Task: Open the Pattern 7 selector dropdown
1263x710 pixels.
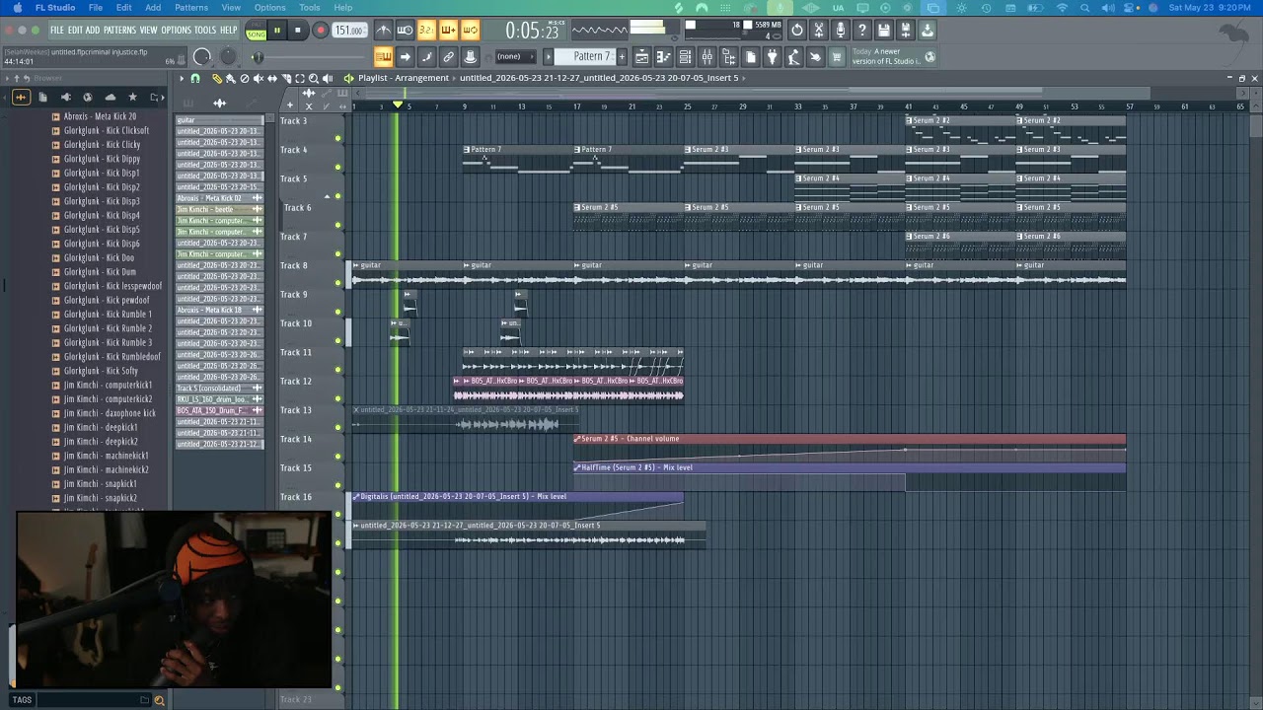Action: click(x=586, y=57)
